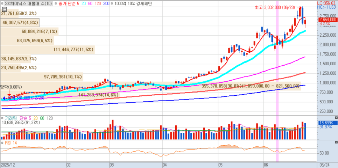
Task: Click the gray 120 volume average label
Action: point(50,118)
